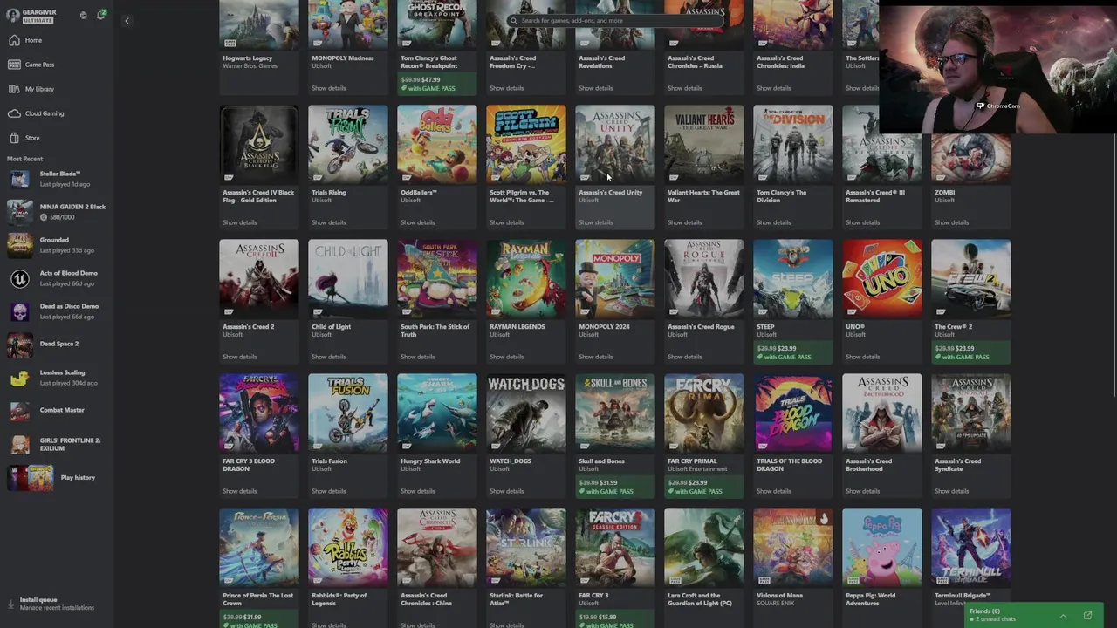The height and width of the screenshot is (628, 1117).
Task: Open FAR CRY PRIMAL cover
Action: pos(704,413)
